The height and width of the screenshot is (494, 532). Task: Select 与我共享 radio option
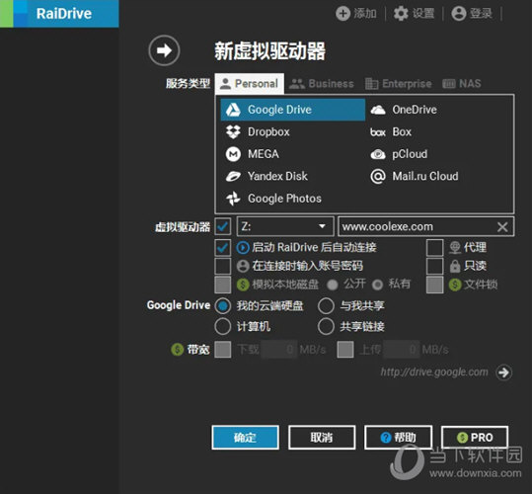tap(326, 306)
